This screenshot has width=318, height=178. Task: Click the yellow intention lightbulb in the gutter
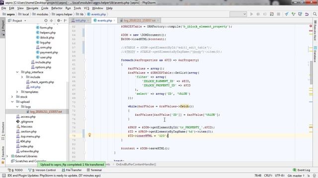click(x=89, y=135)
